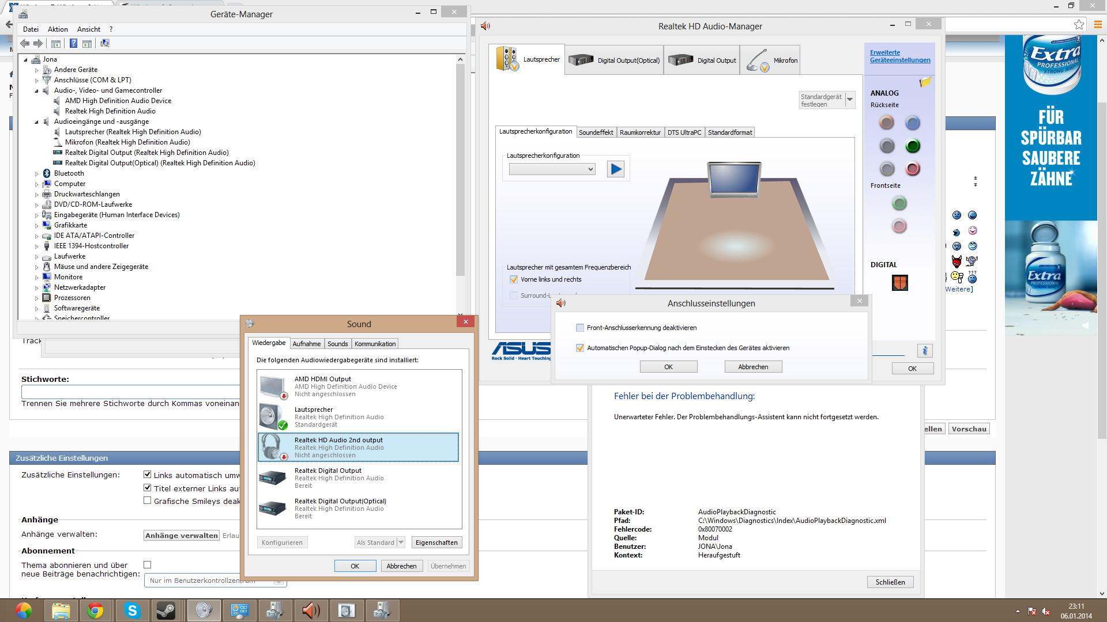Click the orange rear-panel audio jack
Viewport: 1107px width, 622px height.
(887, 123)
